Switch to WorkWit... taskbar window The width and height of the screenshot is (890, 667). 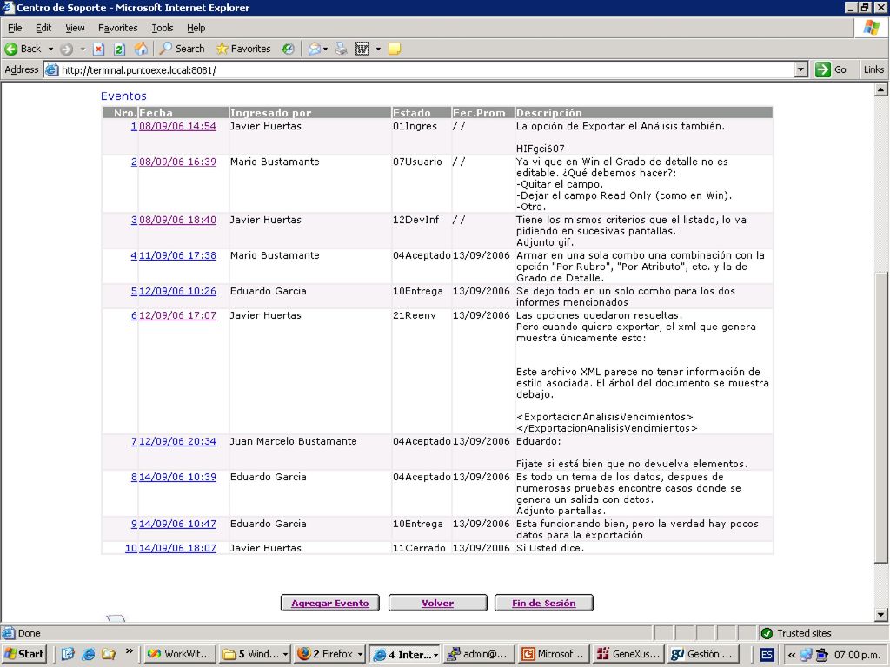pyautogui.click(x=179, y=654)
